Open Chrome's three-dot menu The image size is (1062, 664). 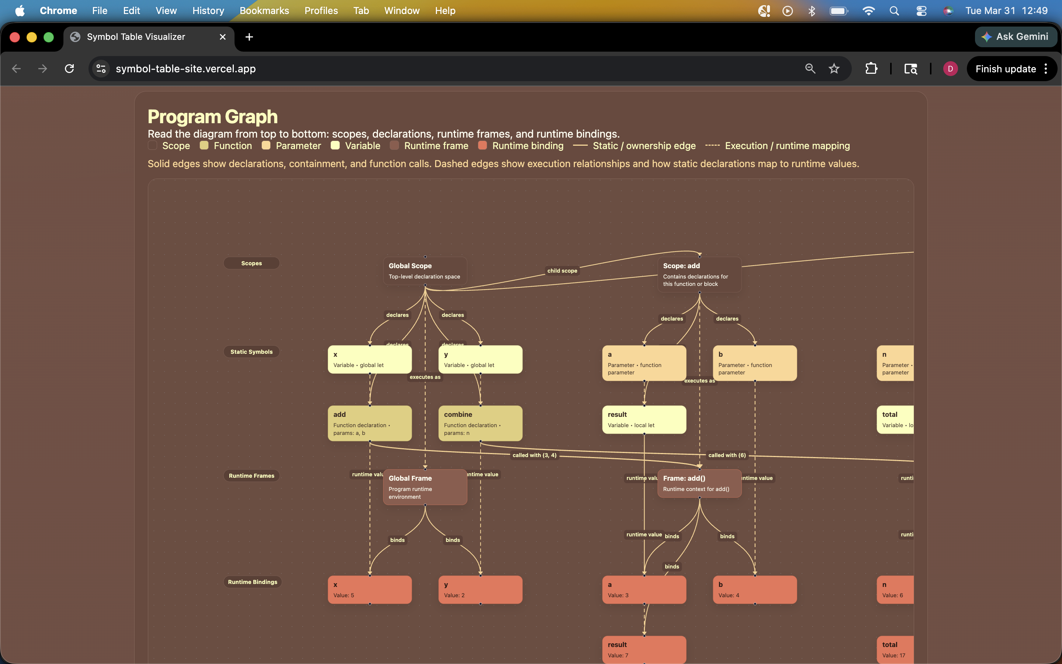tap(1046, 69)
